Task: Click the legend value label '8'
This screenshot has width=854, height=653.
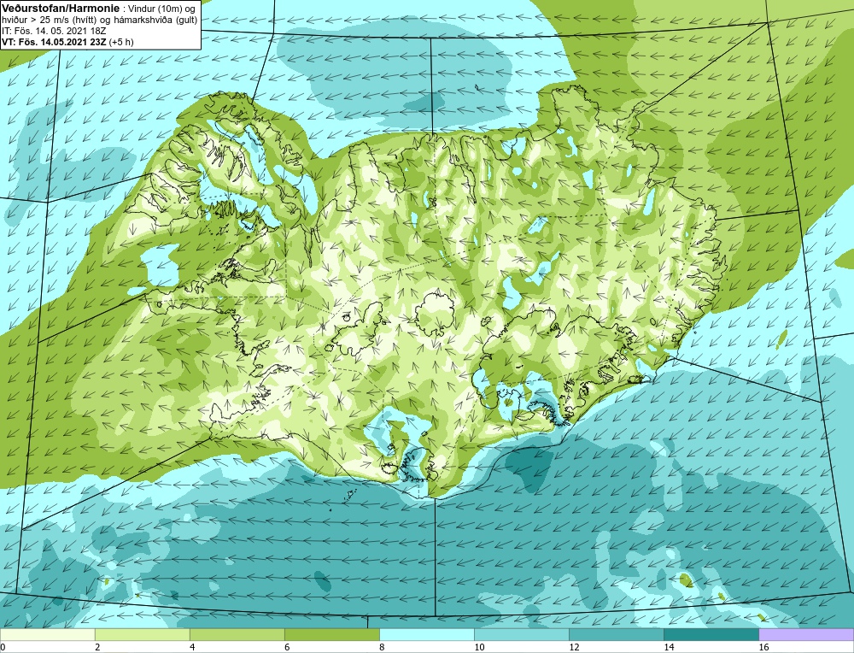Action: point(382,647)
